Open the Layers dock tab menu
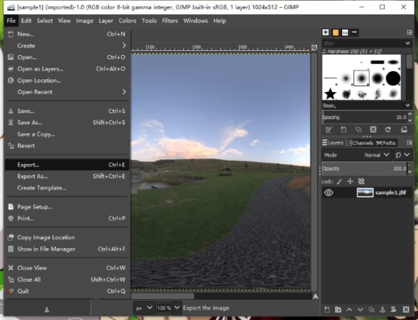 (410, 143)
